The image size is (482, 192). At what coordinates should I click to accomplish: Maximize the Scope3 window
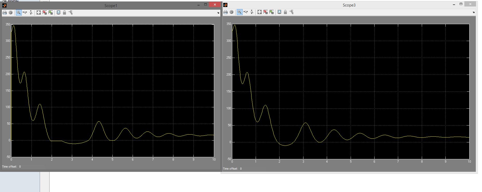pyautogui.click(x=461, y=4)
